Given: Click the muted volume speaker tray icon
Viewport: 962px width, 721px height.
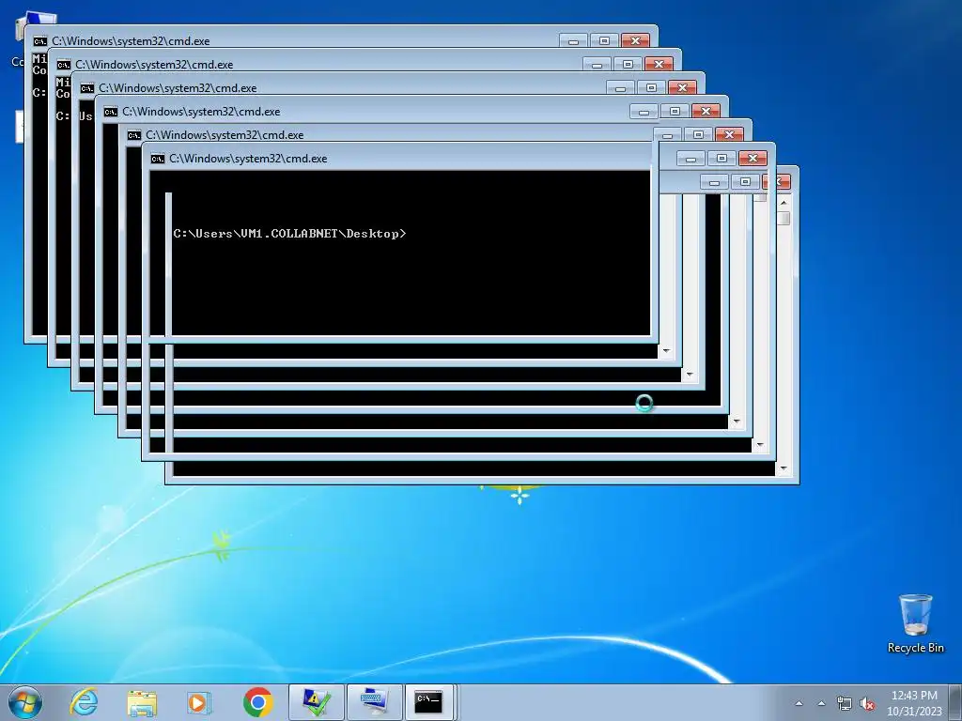Looking at the screenshot, I should coord(867,703).
